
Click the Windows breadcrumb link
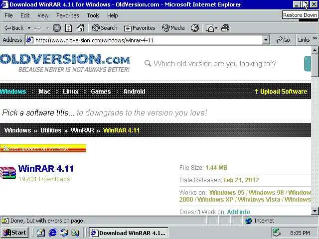coord(17,130)
